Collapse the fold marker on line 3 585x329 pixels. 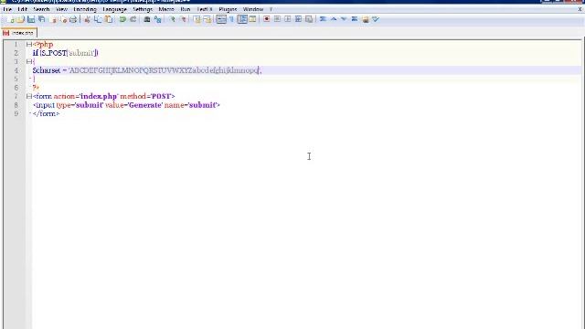28,61
